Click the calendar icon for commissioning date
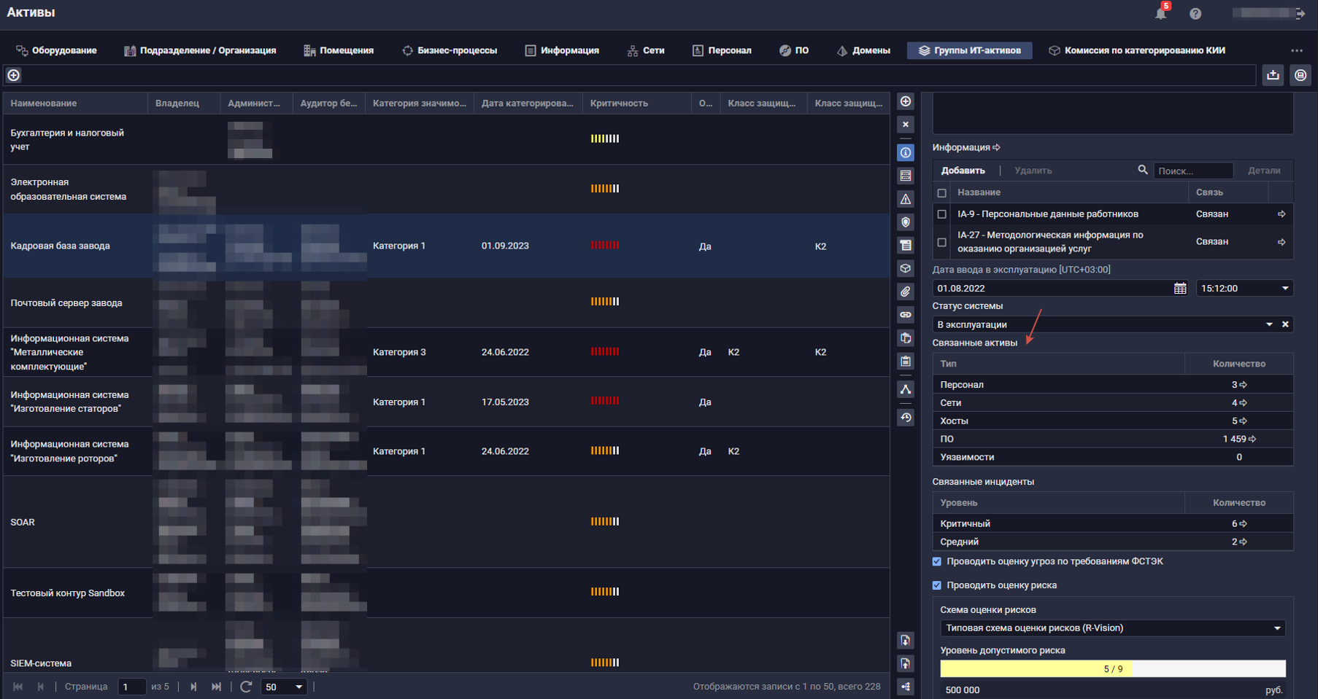Viewport: 1318px width, 699px height. [x=1180, y=289]
